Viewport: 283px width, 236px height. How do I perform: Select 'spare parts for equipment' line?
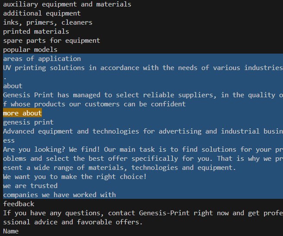[51, 41]
